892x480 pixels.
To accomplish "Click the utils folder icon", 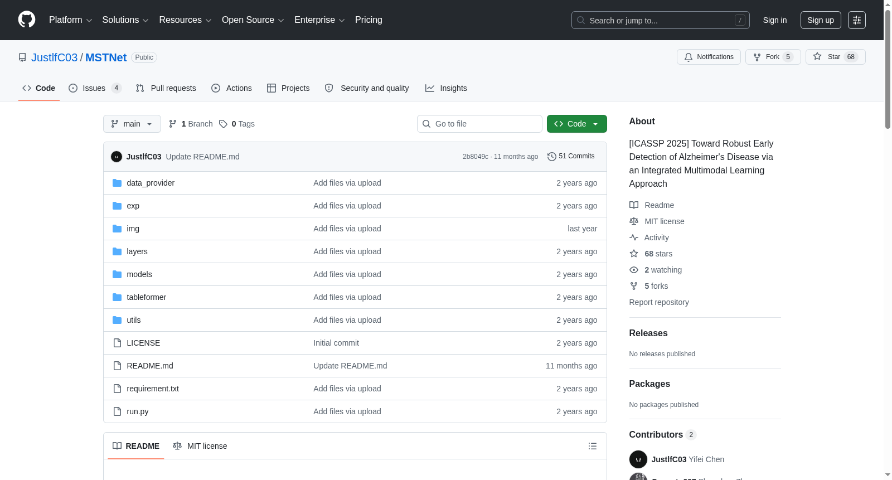I will [x=117, y=320].
